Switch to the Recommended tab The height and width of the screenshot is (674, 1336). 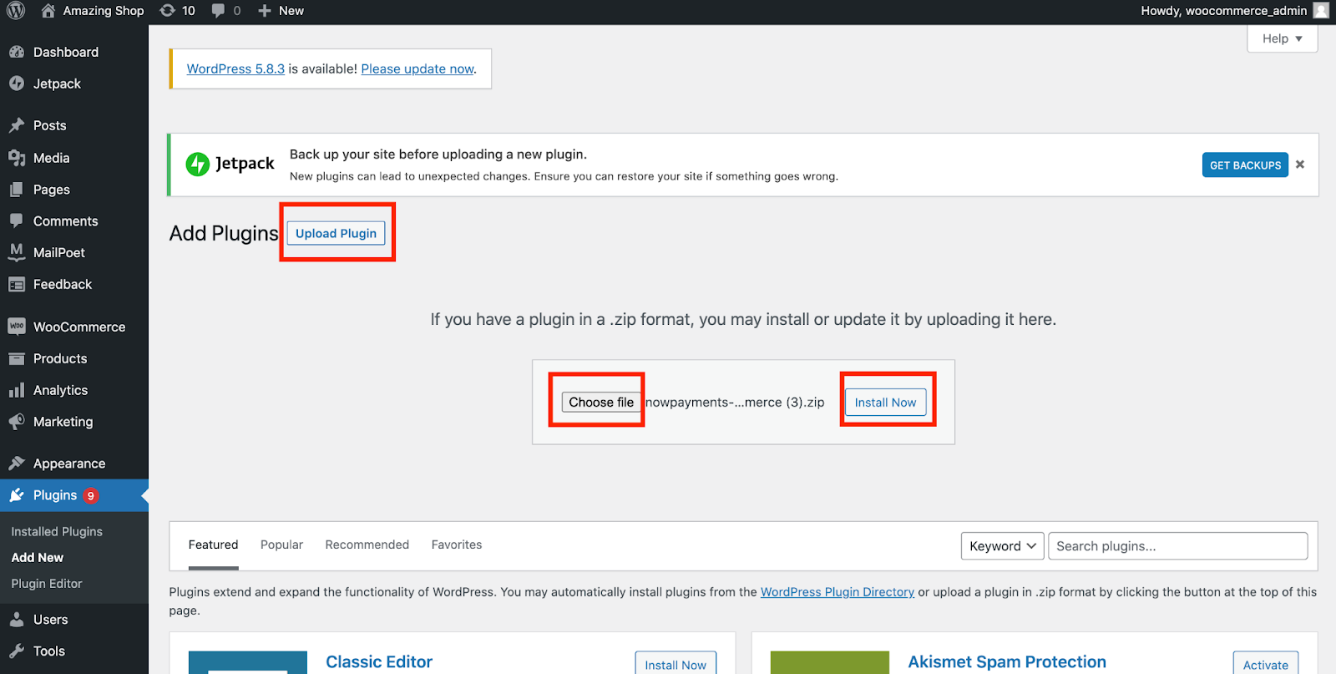point(367,545)
